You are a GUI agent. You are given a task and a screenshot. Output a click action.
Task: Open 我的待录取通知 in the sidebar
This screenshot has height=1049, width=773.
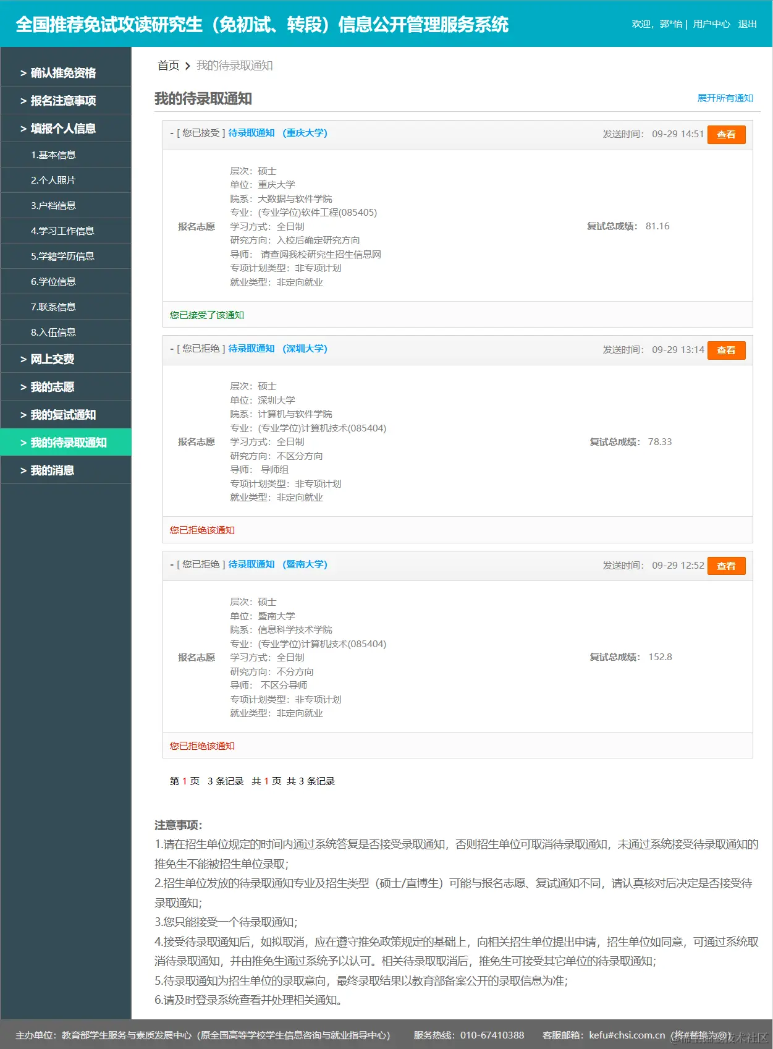coord(65,443)
